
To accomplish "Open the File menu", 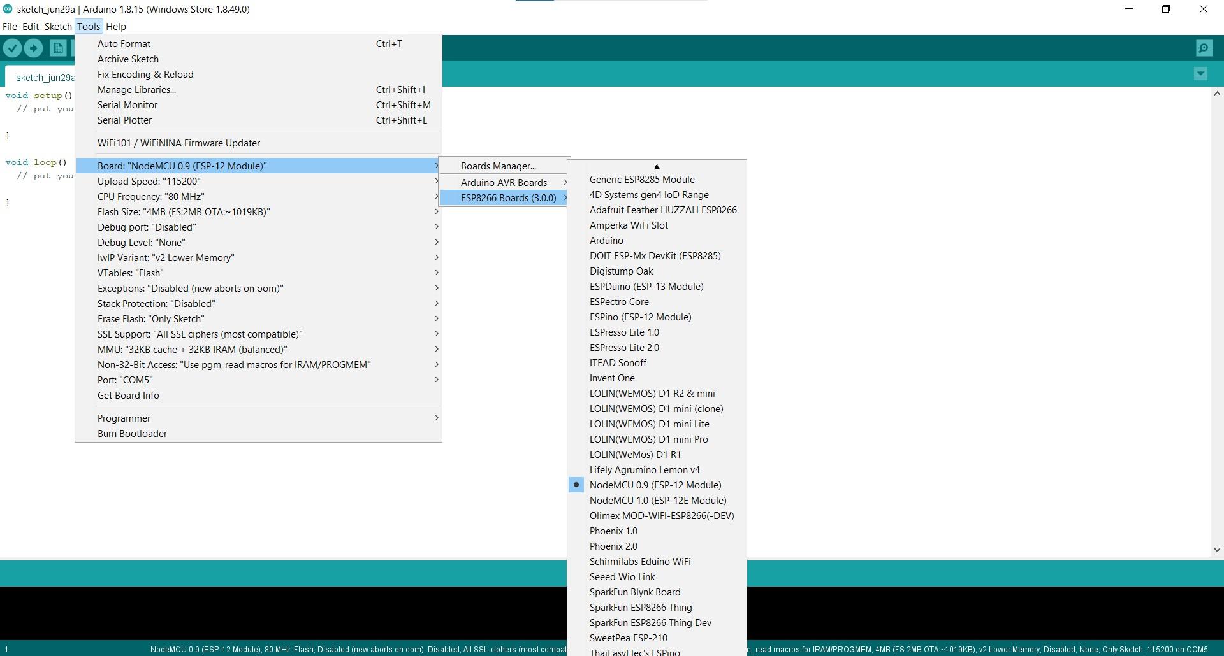I will (x=10, y=27).
